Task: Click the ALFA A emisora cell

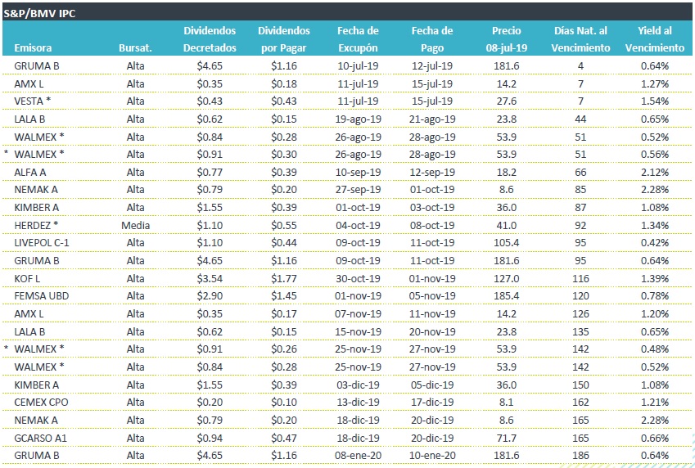Action: point(30,172)
